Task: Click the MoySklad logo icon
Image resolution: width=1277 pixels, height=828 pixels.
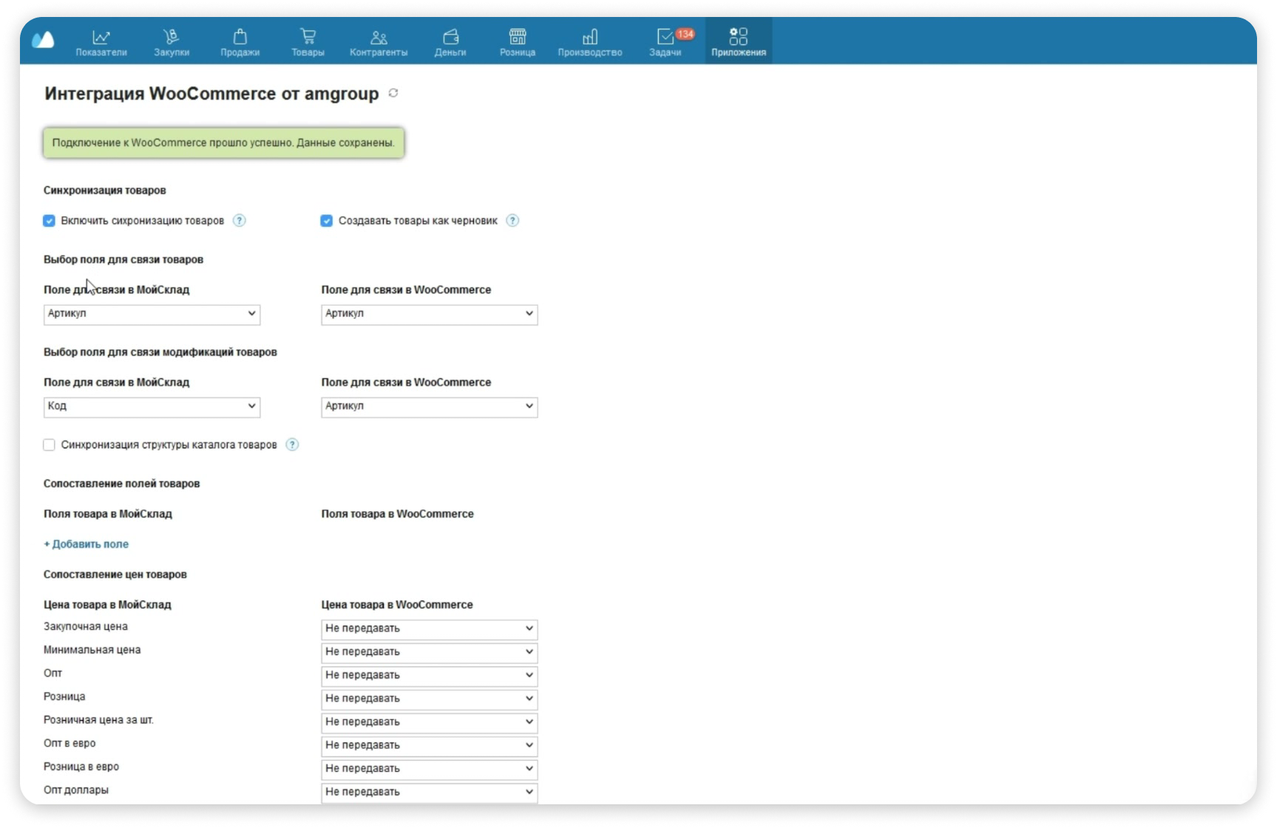Action: click(43, 39)
